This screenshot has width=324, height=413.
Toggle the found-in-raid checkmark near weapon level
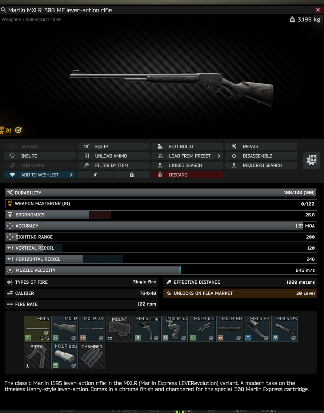pos(18,130)
